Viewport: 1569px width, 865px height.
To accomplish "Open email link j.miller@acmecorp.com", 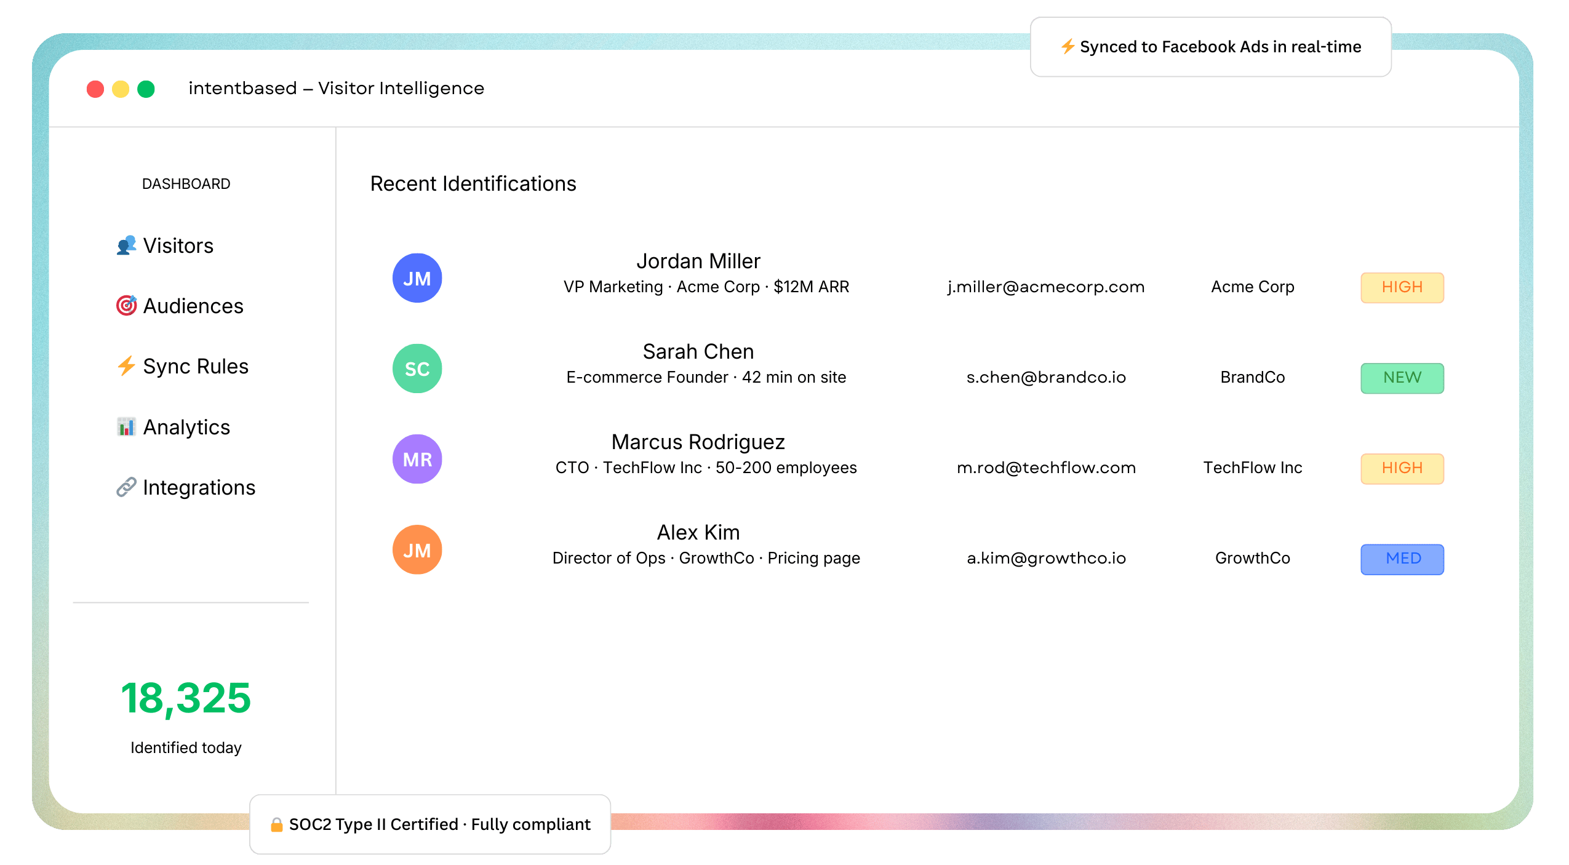I will (x=1045, y=287).
